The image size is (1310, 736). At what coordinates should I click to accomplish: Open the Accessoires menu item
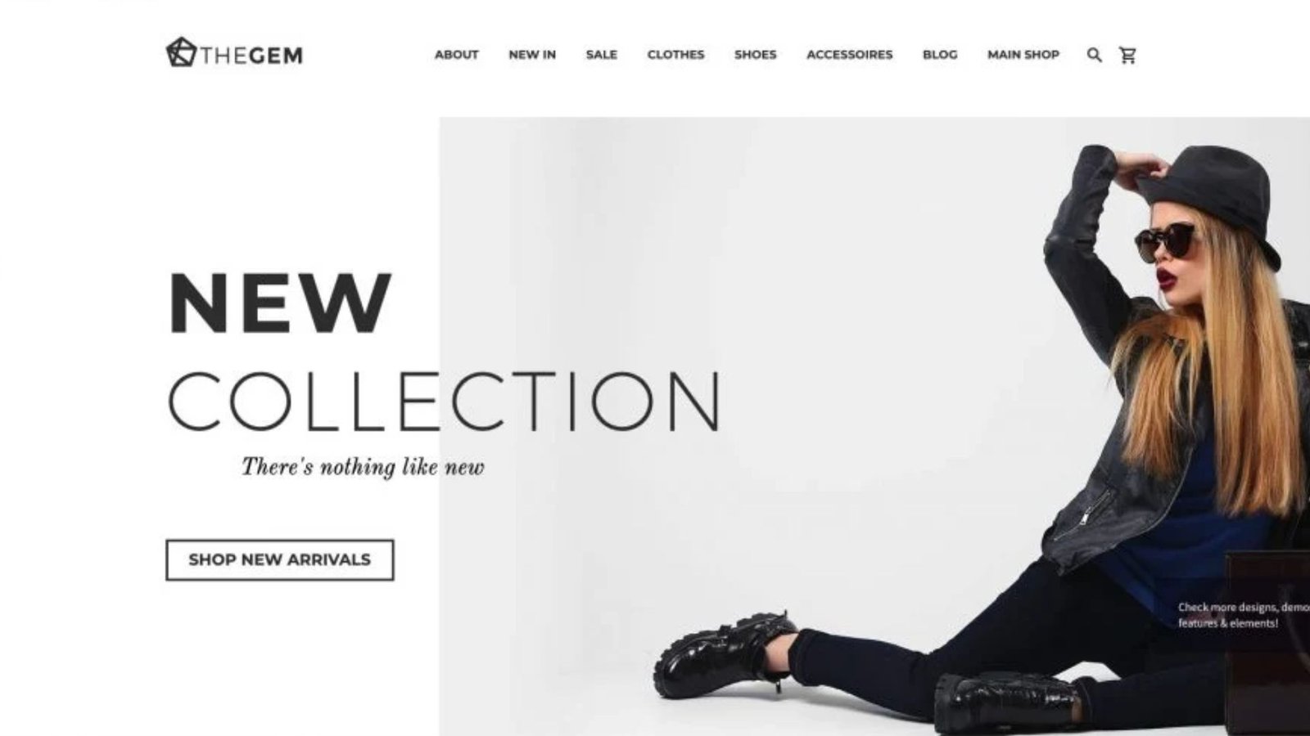click(x=849, y=55)
